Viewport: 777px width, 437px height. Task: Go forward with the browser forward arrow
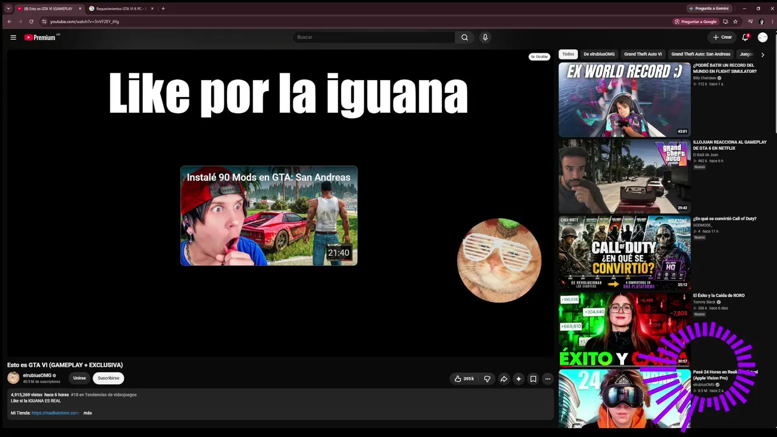20,21
